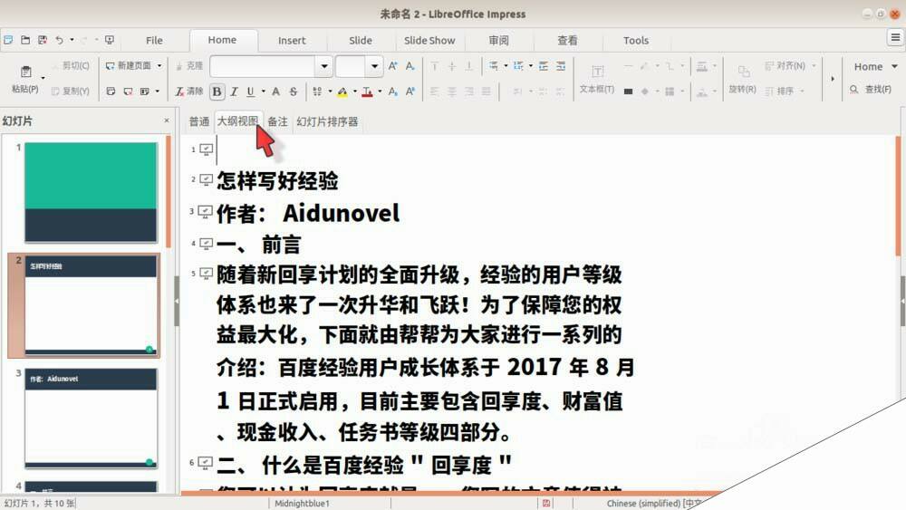Viewport: 906px width, 510px height.
Task: Open a file with the folder icon
Action: pos(25,40)
